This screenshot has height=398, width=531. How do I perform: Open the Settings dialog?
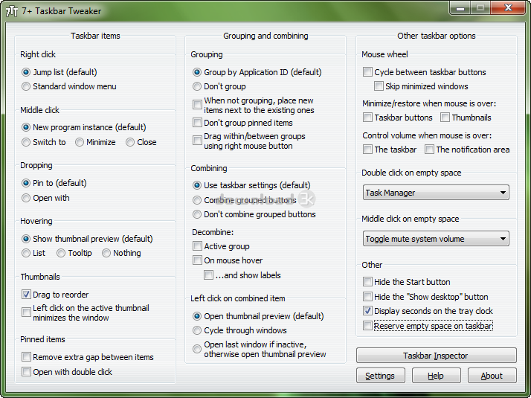pyautogui.click(x=380, y=376)
